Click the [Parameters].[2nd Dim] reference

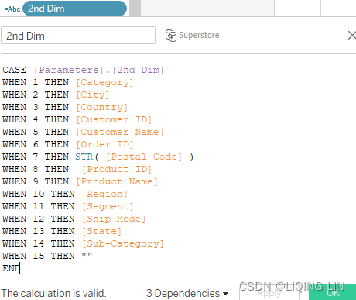coord(99,70)
